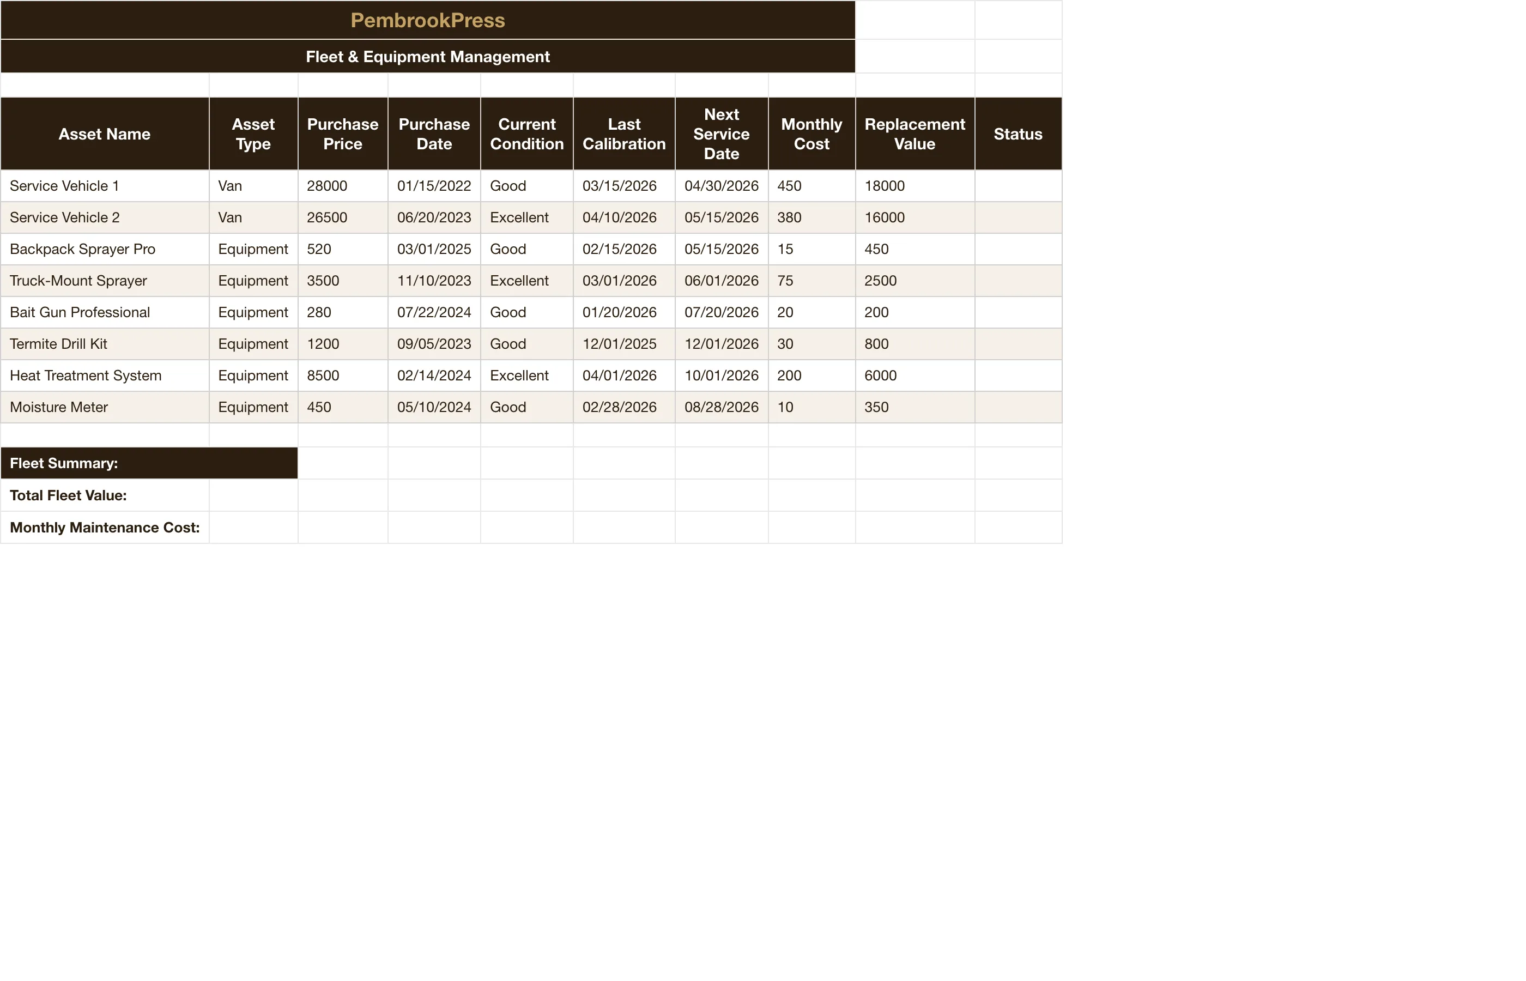
Task: Select purchase date 03/01/2025
Action: (x=434, y=249)
